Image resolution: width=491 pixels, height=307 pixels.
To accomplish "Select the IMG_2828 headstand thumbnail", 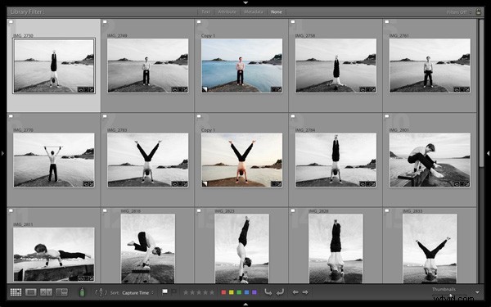I will [336, 249].
